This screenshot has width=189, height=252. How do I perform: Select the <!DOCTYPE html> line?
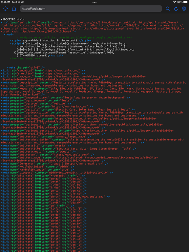(13, 19)
